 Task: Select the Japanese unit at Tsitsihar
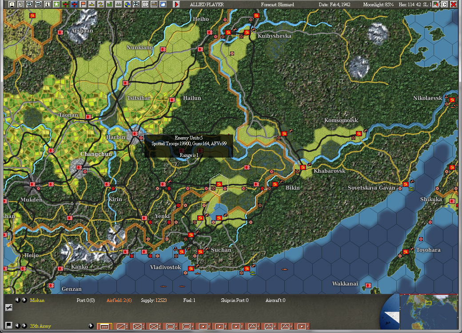coord(126,83)
